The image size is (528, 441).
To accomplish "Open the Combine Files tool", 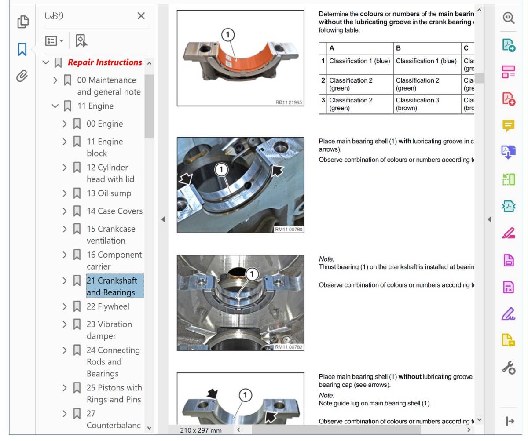I will [509, 152].
